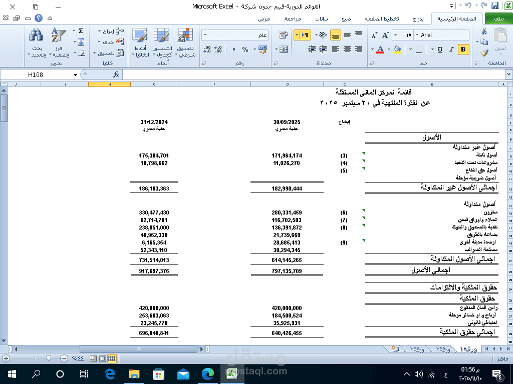Expand Insert cells (إدراج) dropdown

coord(99,31)
